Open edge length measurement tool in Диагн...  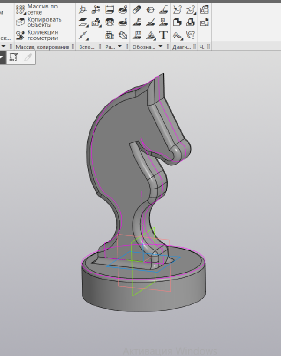(191, 10)
